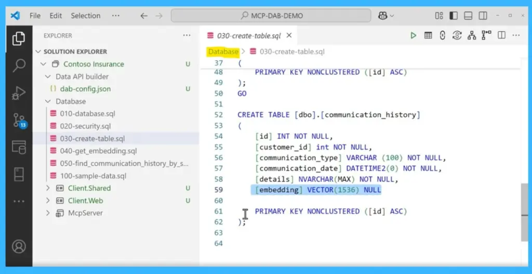Screen dimensions: 532x274
Task: Show additional views ellipsis in activity bar
Action: pyautogui.click(x=19, y=201)
